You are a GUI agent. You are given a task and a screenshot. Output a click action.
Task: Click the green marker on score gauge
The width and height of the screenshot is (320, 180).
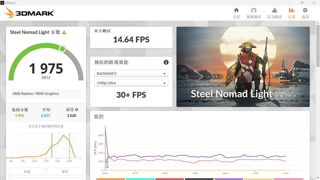click(62, 49)
